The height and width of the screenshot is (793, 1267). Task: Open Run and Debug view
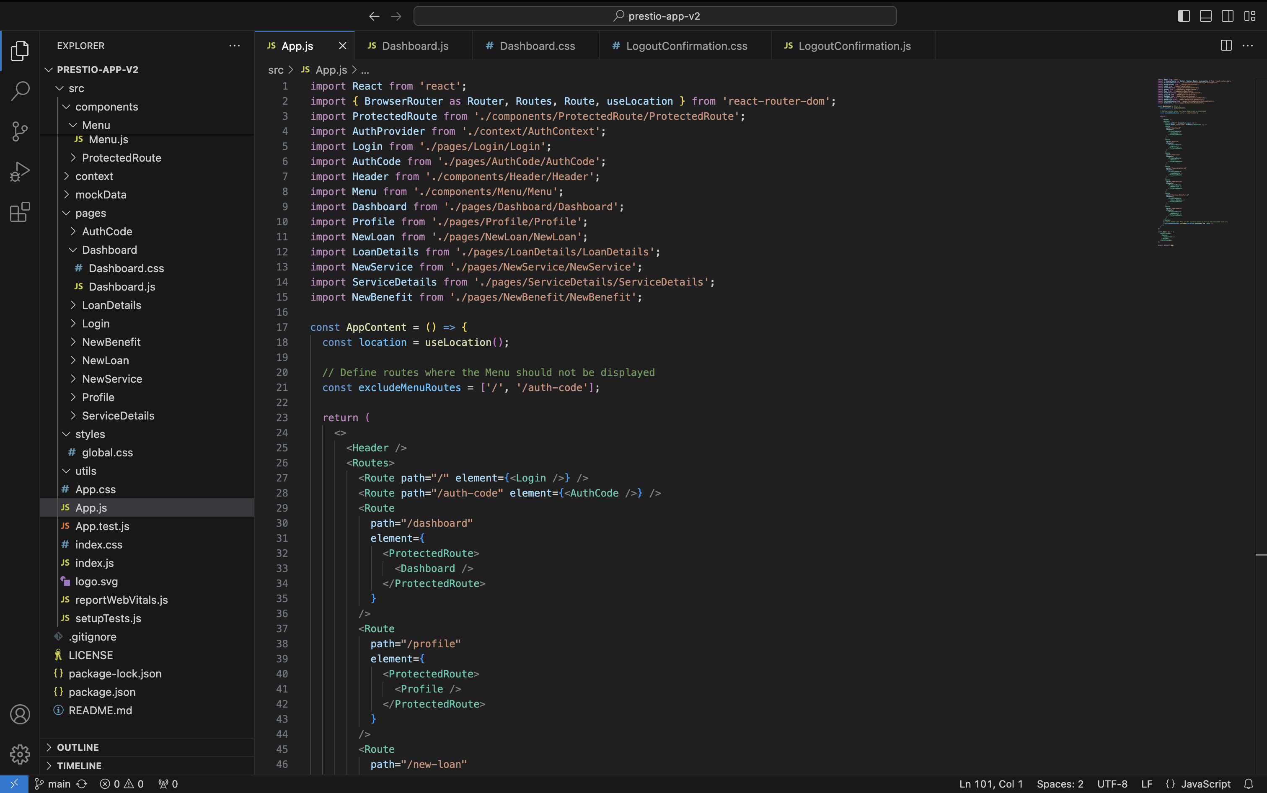20,172
